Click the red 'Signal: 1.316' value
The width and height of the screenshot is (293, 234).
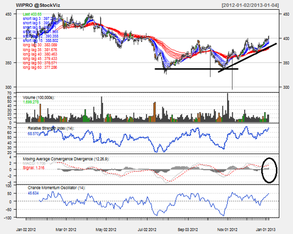[x=34, y=168]
